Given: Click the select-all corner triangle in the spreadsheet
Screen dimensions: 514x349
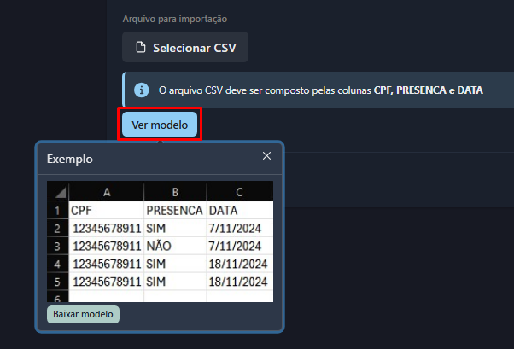Looking at the screenshot, I should [58, 193].
